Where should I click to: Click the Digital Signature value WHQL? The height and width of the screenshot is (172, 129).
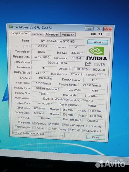[x=92, y=106]
